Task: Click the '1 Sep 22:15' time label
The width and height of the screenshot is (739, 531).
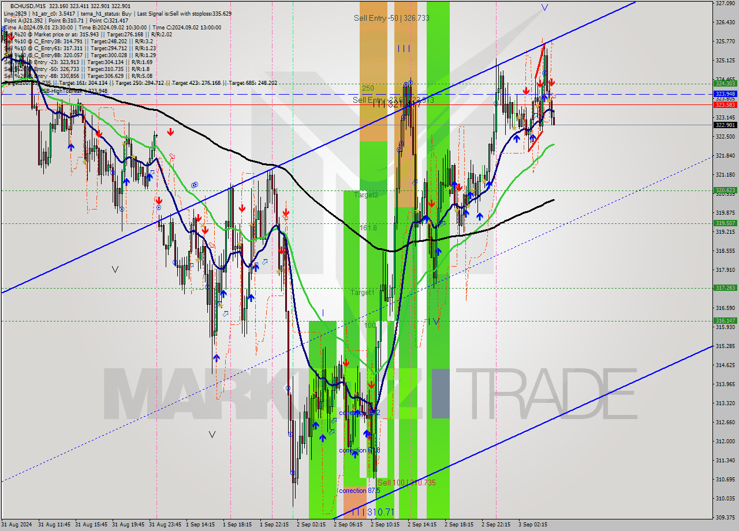Action: [274, 525]
